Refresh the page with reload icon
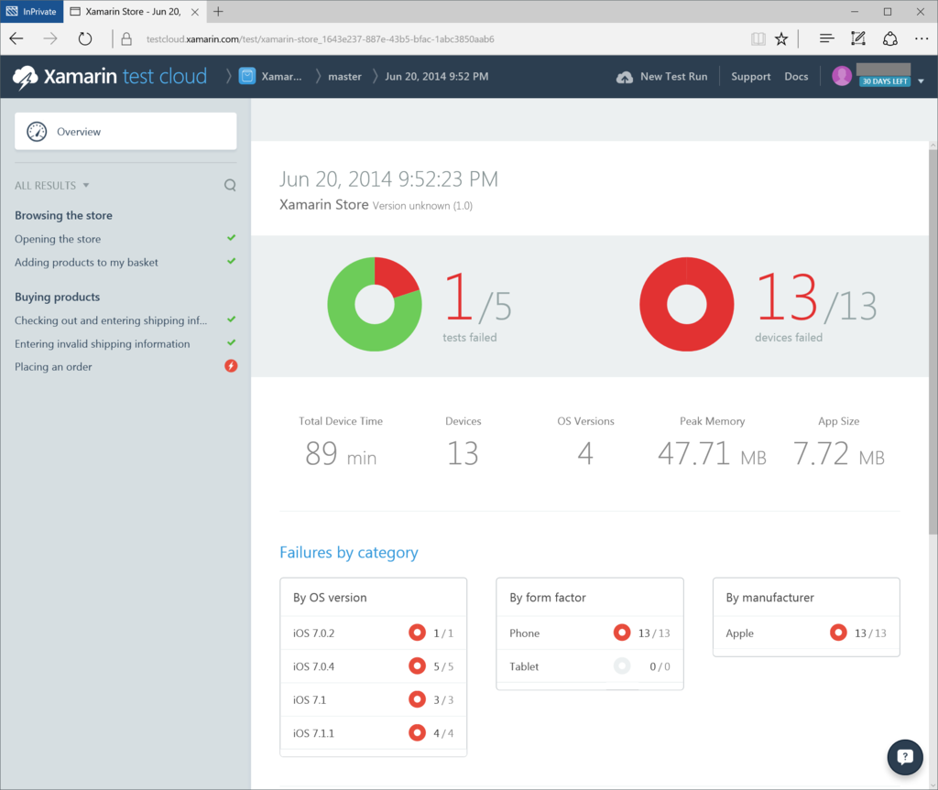This screenshot has width=938, height=790. (x=85, y=38)
